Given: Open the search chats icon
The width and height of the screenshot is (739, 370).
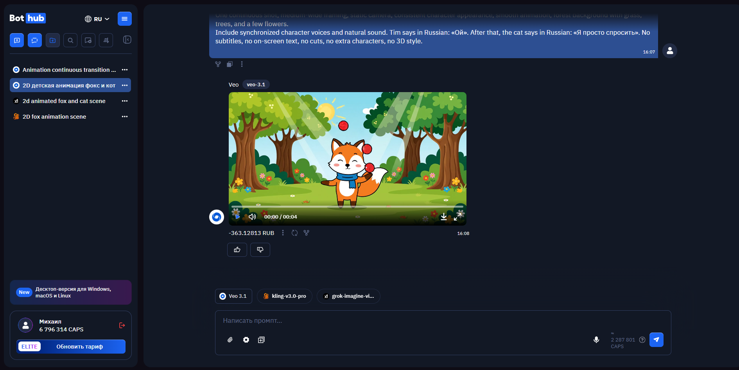Looking at the screenshot, I should click(70, 40).
